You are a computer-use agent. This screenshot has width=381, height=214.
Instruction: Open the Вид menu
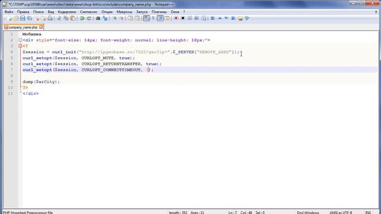(x=51, y=12)
